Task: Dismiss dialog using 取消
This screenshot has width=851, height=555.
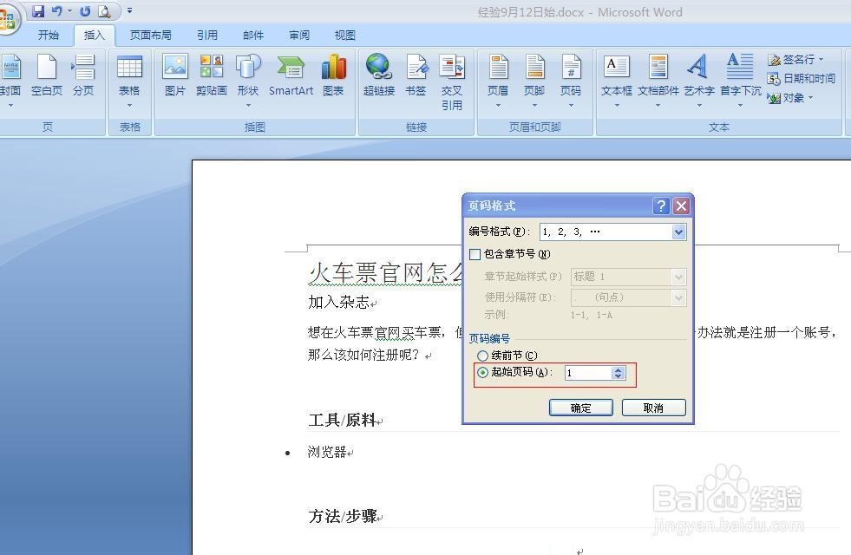Action: click(x=654, y=407)
